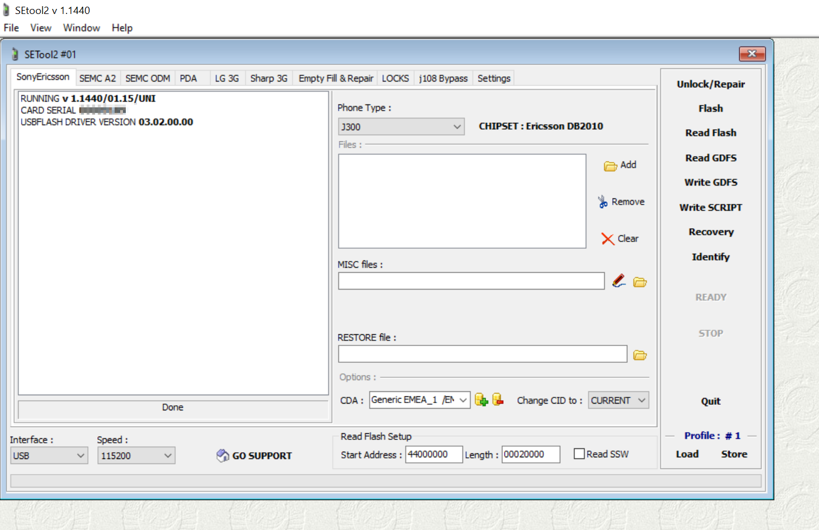Click the Done status bar under the log
The image size is (819, 530).
(173, 409)
